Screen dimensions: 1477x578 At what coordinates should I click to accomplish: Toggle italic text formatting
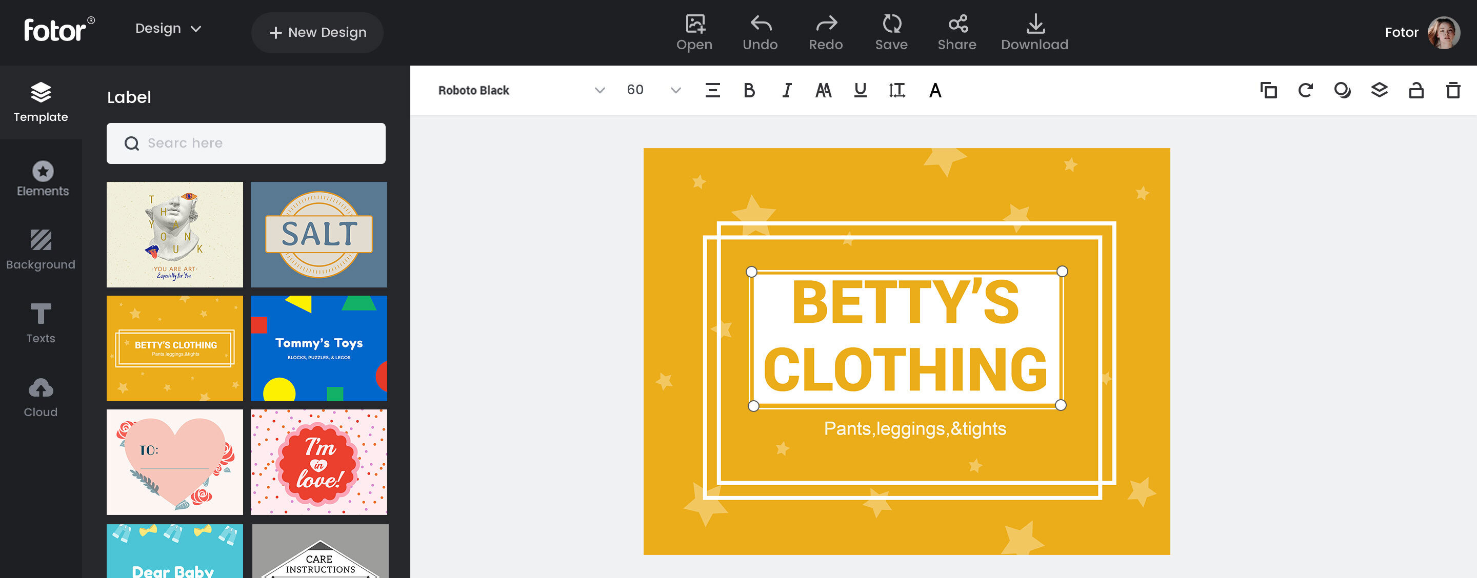click(x=787, y=91)
